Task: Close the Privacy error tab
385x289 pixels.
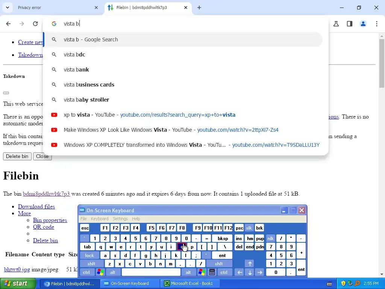Action: [96, 8]
